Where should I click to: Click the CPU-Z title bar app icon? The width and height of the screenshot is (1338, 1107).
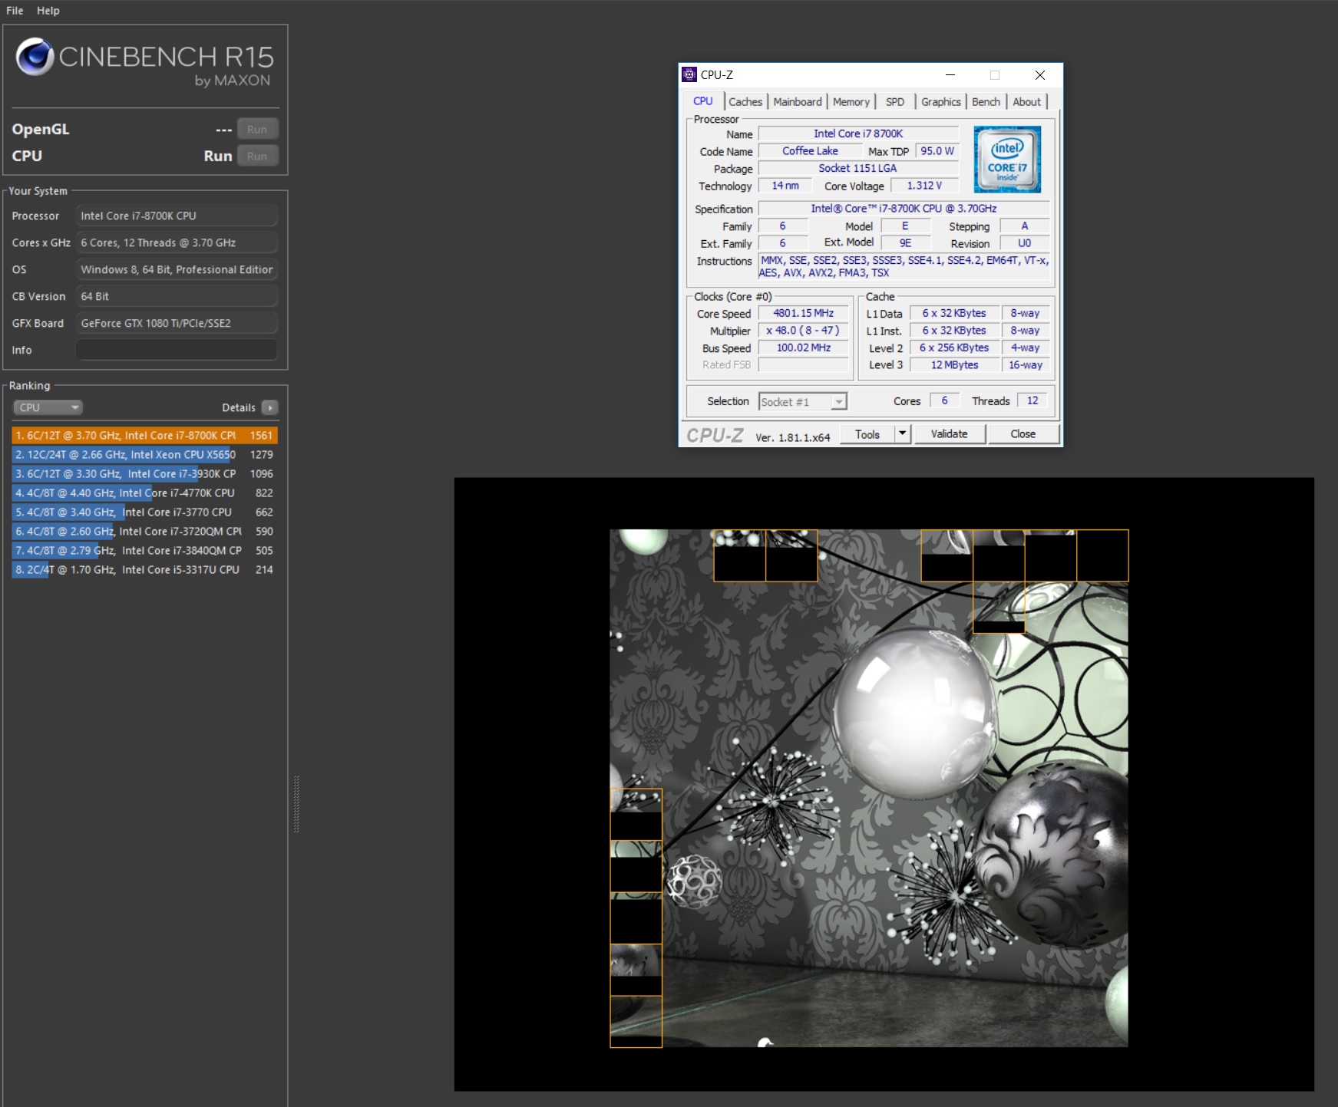[x=689, y=74]
